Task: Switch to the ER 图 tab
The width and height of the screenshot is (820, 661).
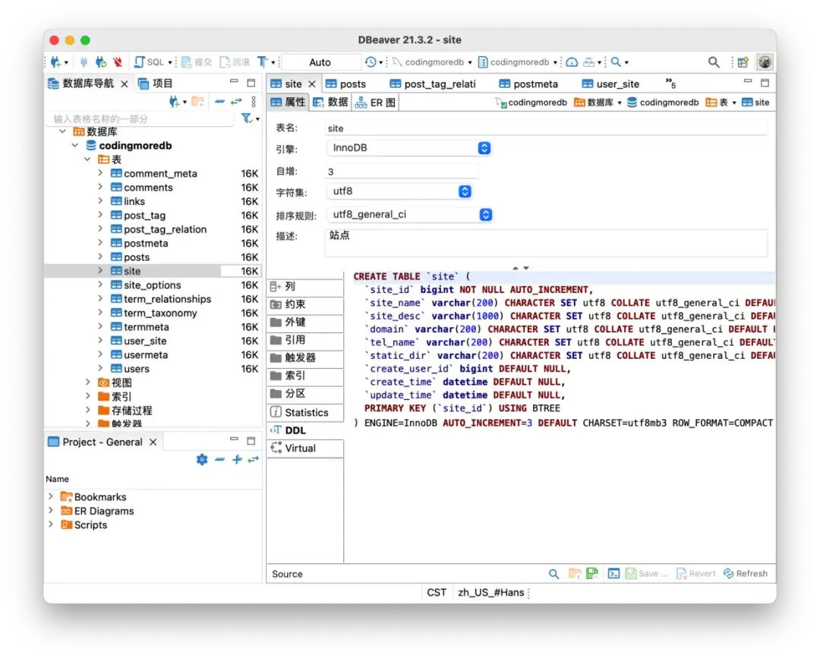Action: click(x=376, y=102)
